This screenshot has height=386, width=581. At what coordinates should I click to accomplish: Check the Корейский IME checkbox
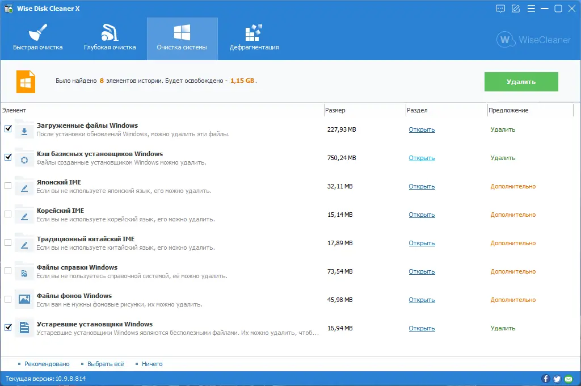click(x=8, y=214)
